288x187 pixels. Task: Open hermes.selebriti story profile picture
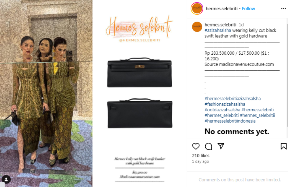[x=197, y=8]
